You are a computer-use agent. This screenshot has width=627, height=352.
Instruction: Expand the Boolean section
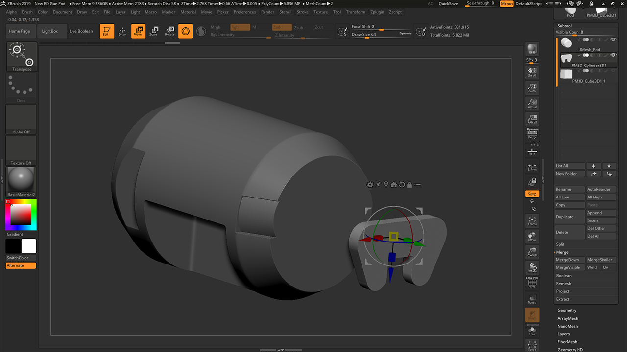pyautogui.click(x=564, y=275)
